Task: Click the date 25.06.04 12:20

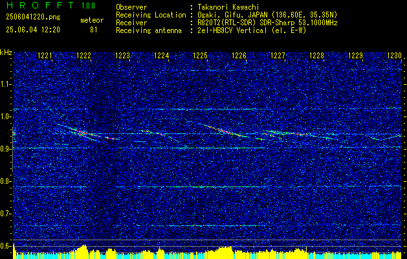Action: (33, 30)
